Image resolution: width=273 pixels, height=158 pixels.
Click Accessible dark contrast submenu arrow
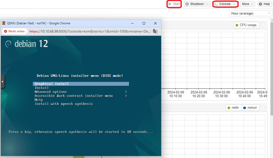pyautogui.click(x=126, y=96)
